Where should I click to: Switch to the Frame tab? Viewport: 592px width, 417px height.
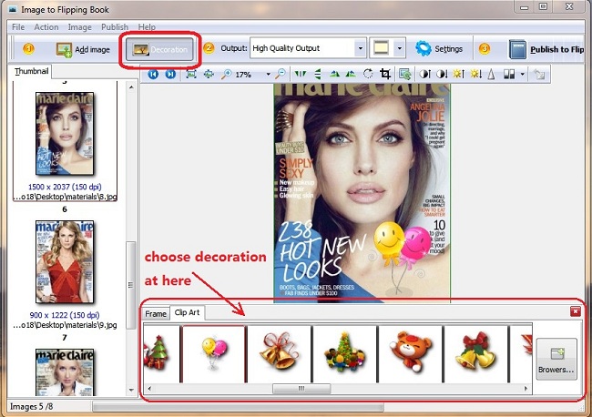click(156, 313)
